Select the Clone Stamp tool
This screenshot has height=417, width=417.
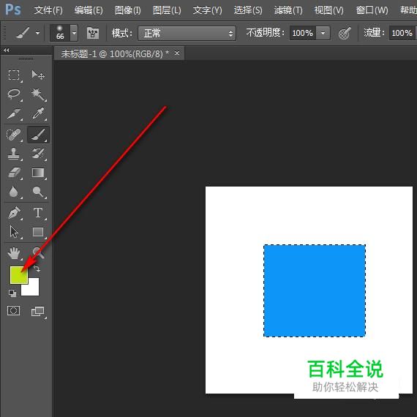click(14, 154)
